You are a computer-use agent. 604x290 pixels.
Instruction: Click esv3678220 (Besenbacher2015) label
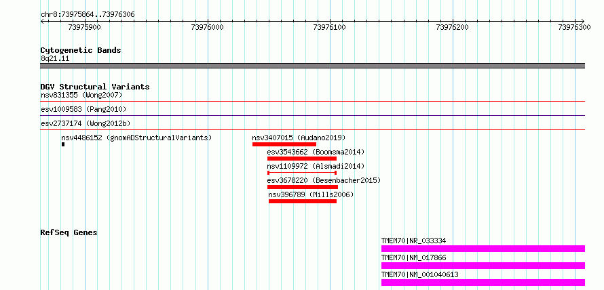point(324,180)
